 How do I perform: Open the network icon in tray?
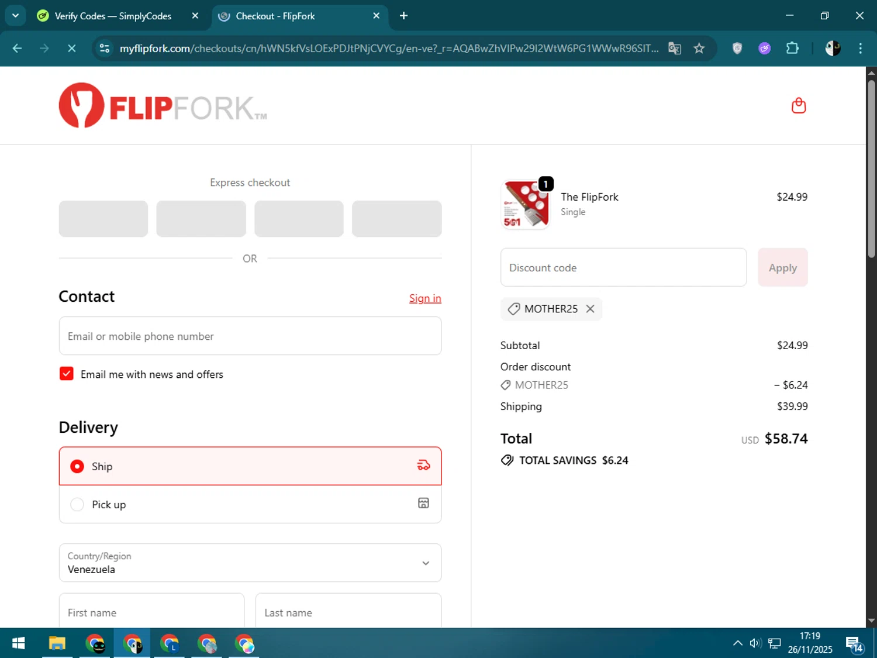[x=775, y=643]
